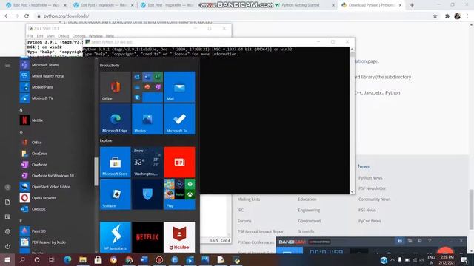Click the Start menu app list scrollbar
Image resolution: width=474 pixels, height=266 pixels.
(96, 171)
